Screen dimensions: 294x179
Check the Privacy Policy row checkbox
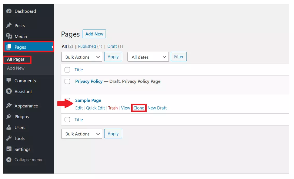[67, 81]
